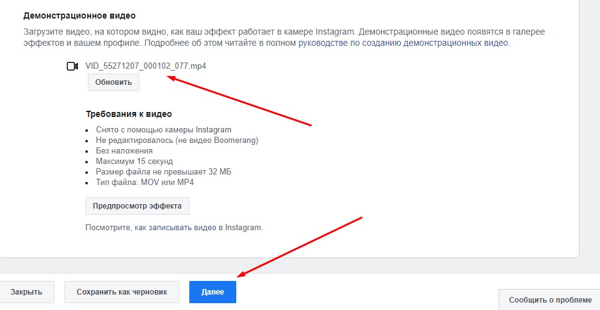Click the Закрыть button
Image resolution: width=600 pixels, height=310 pixels.
pyautogui.click(x=26, y=292)
